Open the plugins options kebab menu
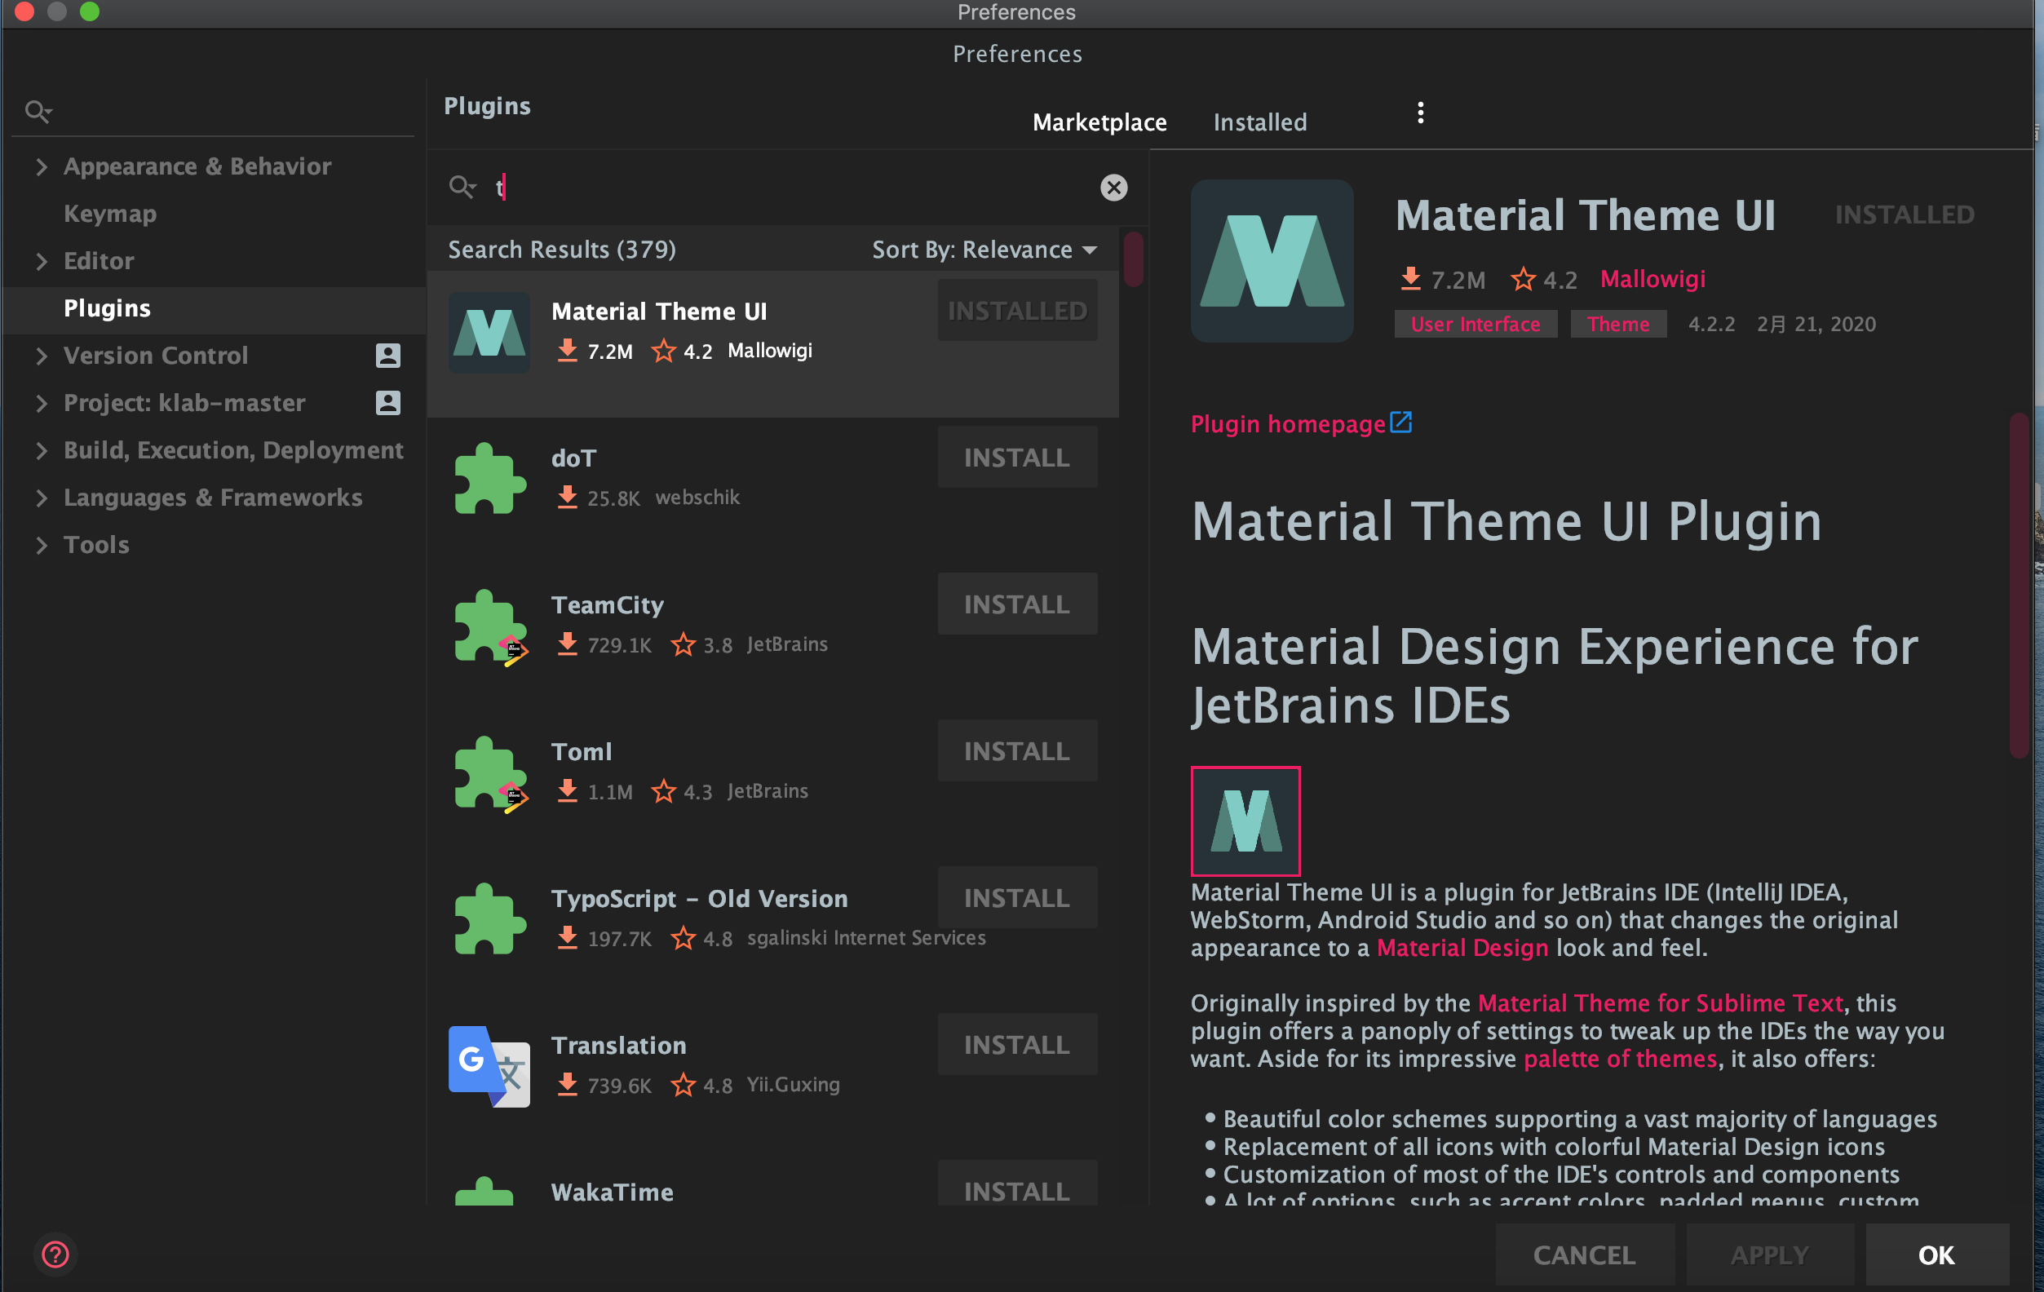The image size is (2044, 1292). (x=1420, y=113)
